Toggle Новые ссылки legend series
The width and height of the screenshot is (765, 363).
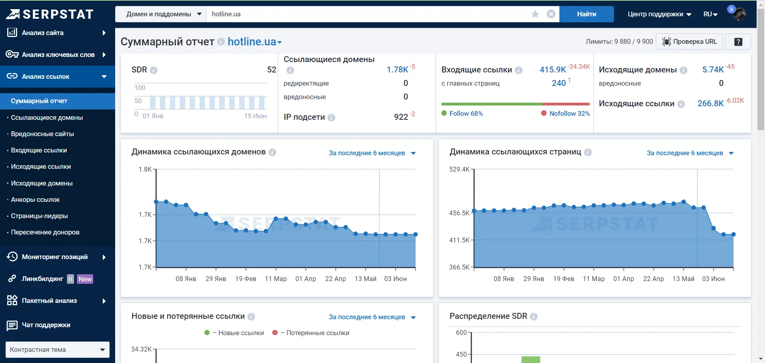click(234, 333)
